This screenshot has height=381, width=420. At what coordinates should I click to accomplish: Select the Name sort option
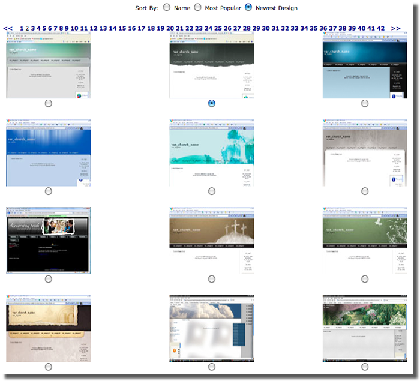[x=167, y=8]
